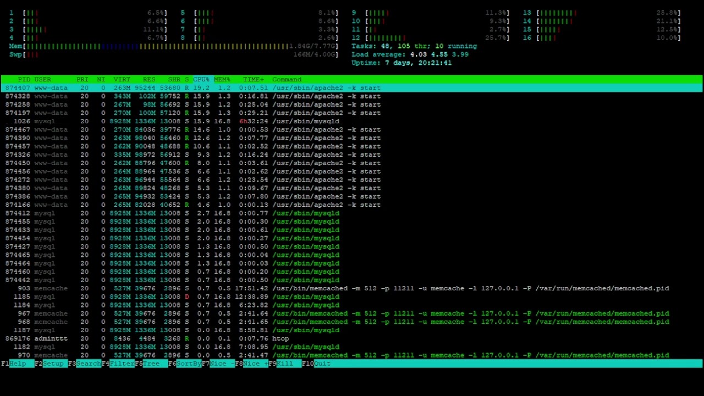
Task: Sort by the SHR column header
Action: (174, 79)
